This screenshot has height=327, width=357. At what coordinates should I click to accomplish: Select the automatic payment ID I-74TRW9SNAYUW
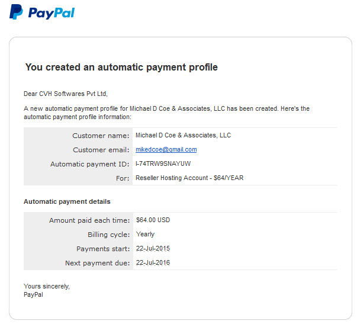coord(163,163)
